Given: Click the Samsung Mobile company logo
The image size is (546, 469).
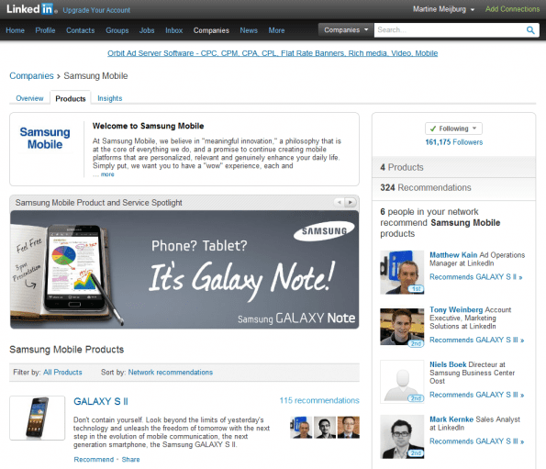Looking at the screenshot, I should click(x=45, y=139).
